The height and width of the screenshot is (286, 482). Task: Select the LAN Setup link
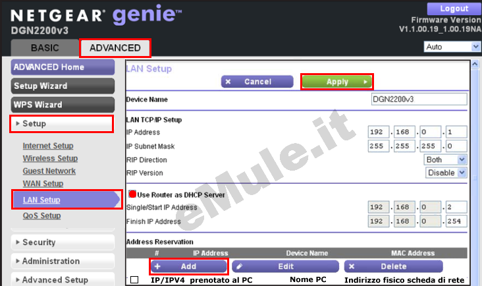click(x=41, y=200)
